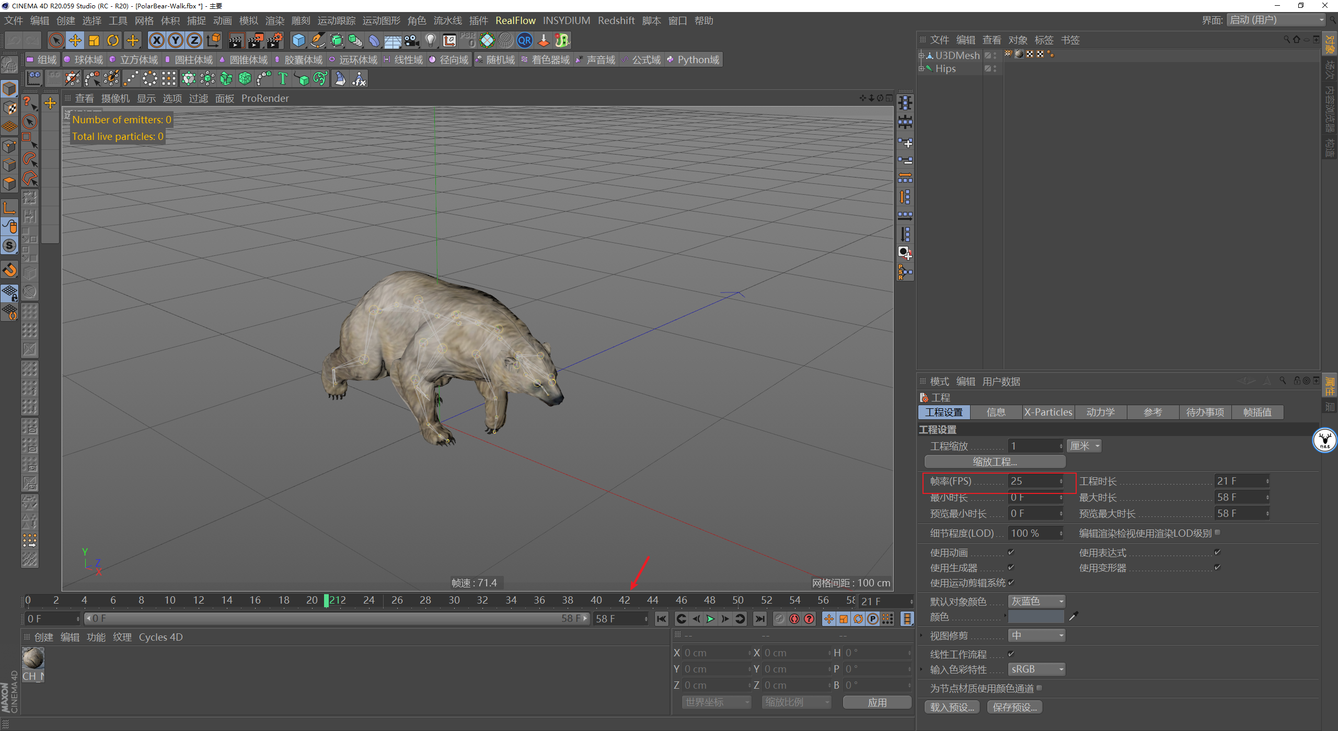Expand the U3DMesh object tree

921,55
